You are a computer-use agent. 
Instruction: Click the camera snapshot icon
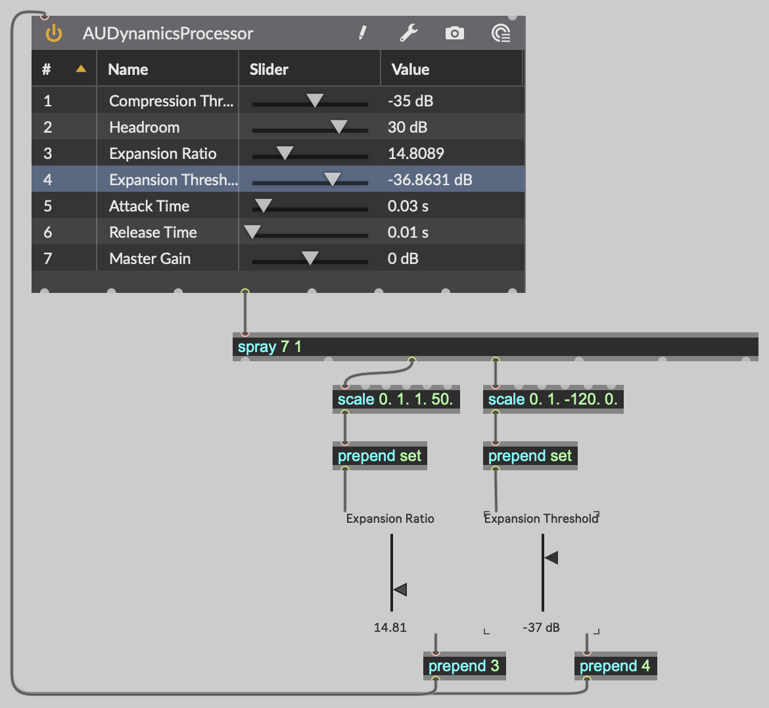454,33
